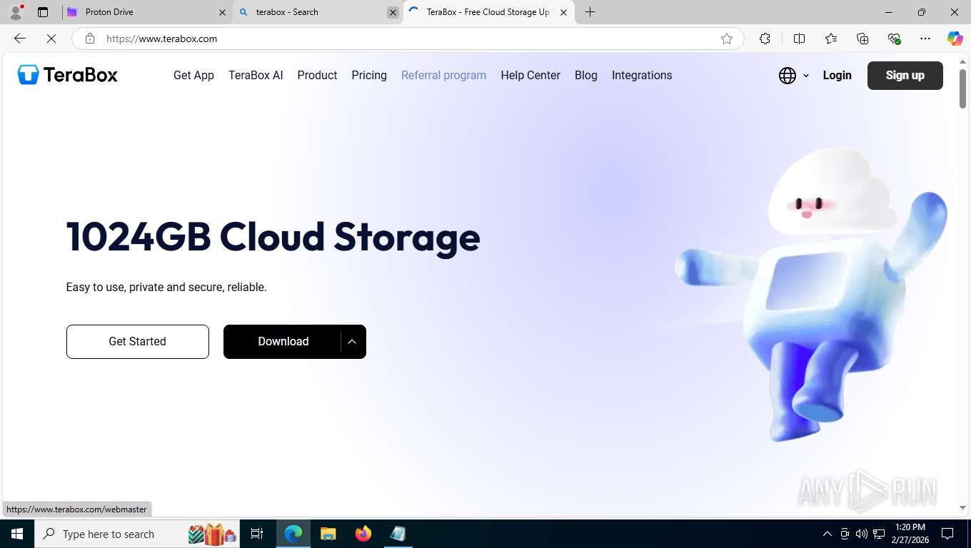
Task: Open the Help Center link
Action: point(530,76)
